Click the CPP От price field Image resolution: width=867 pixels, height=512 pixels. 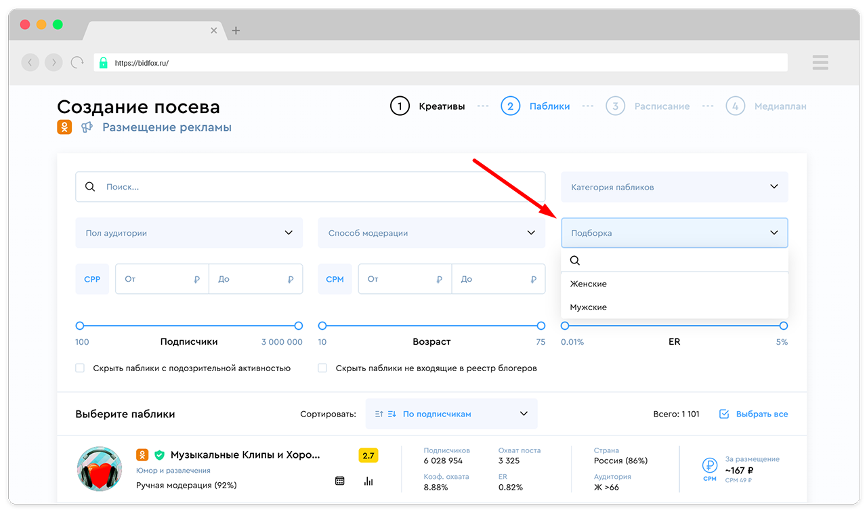point(162,279)
